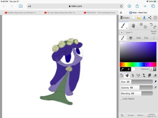Click the Kleki logo

click(x=125, y=18)
